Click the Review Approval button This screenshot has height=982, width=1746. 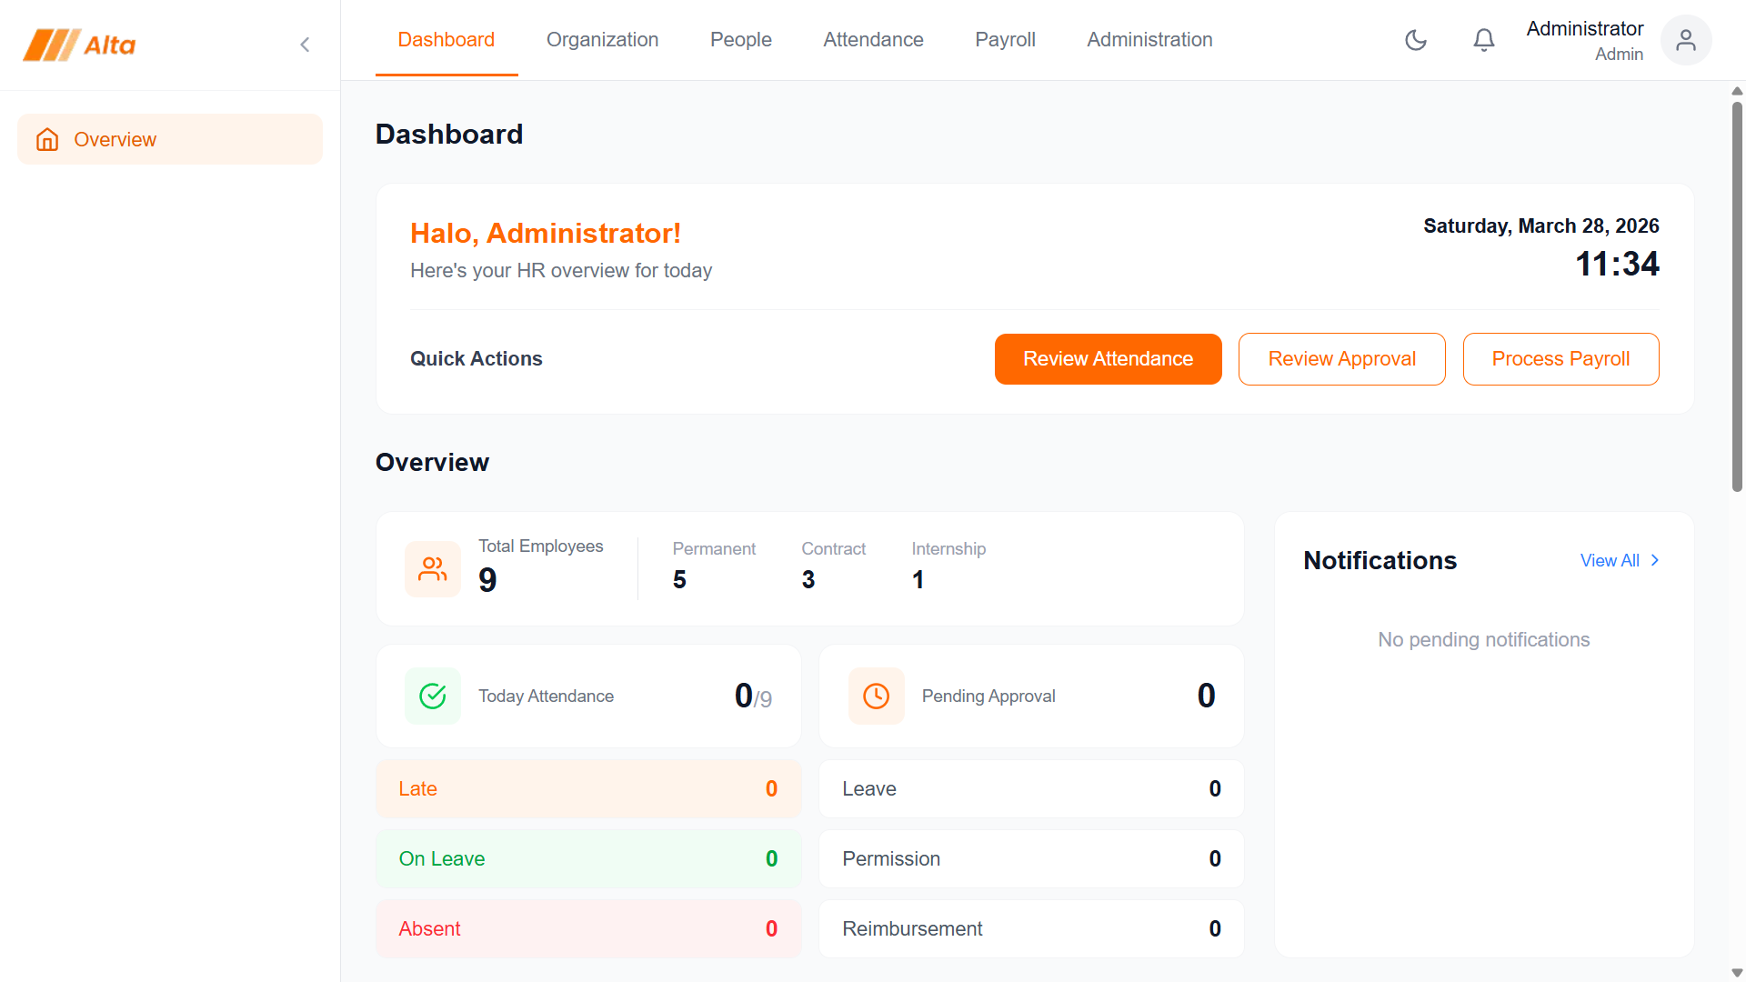[1341, 359]
